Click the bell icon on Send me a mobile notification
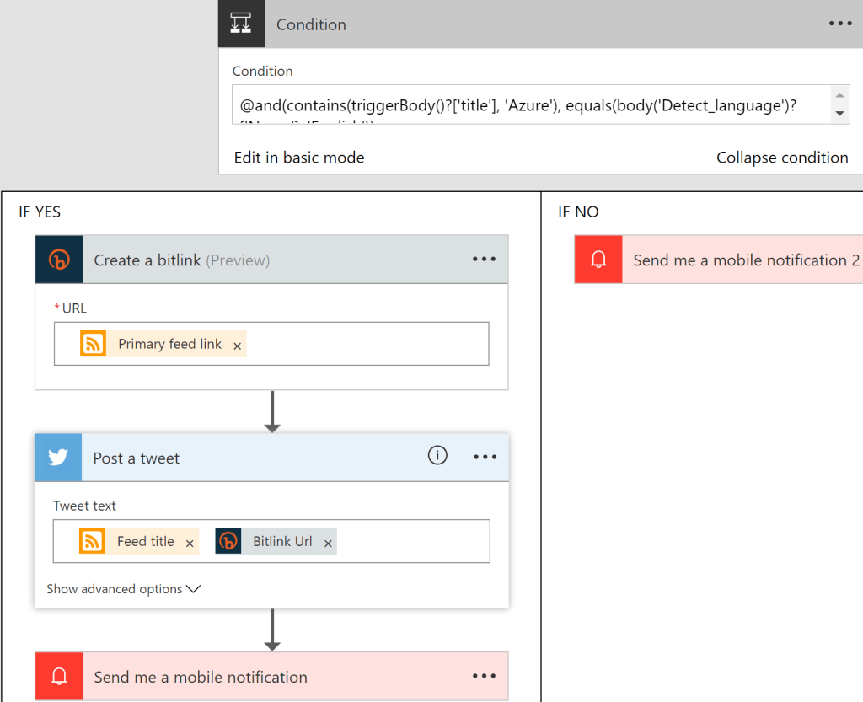This screenshot has width=863, height=702. tap(59, 676)
